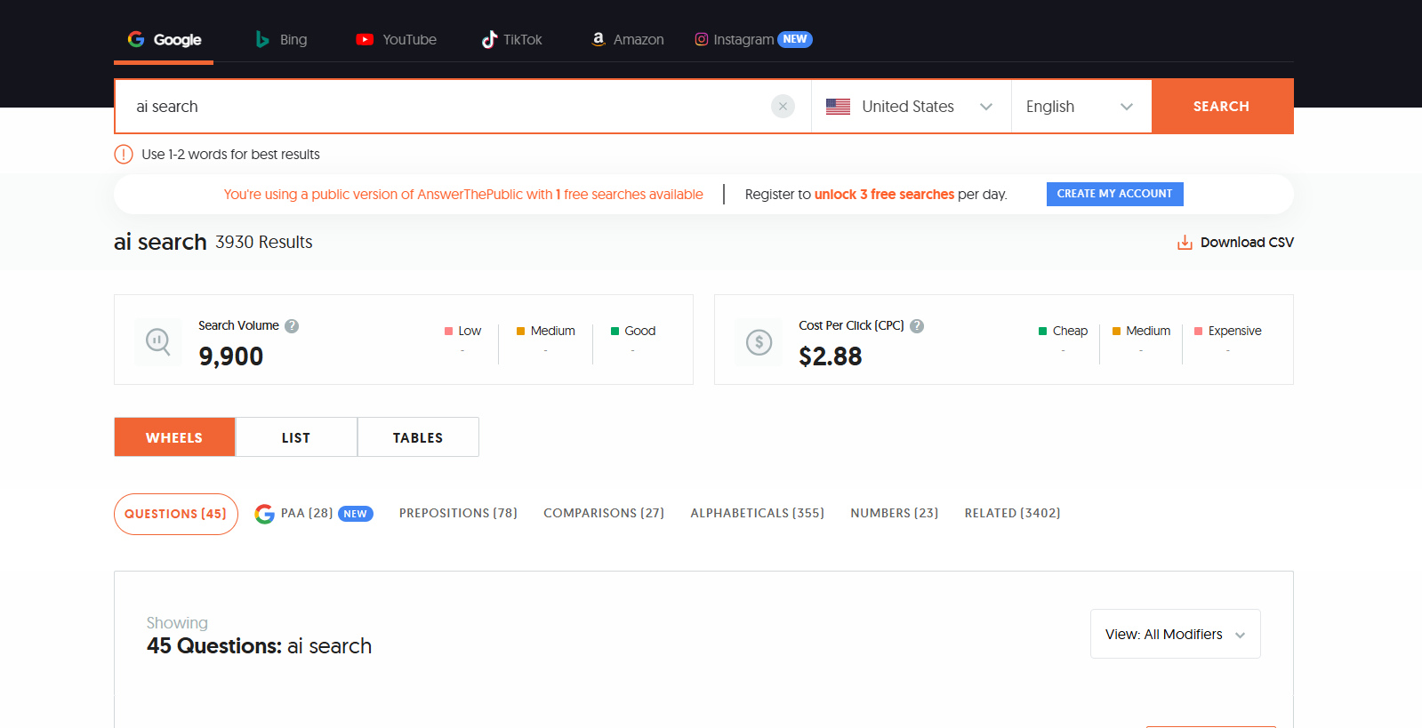Switch to the TABLES view
Screen dimensions: 1422x728
click(x=418, y=437)
